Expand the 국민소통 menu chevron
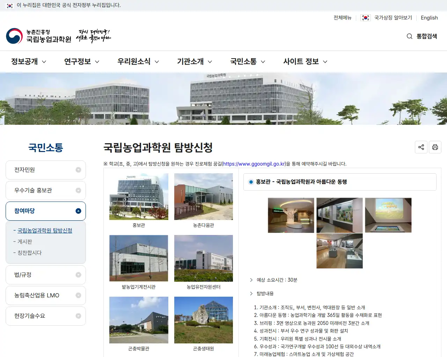This screenshot has height=357, width=447. pos(263,62)
